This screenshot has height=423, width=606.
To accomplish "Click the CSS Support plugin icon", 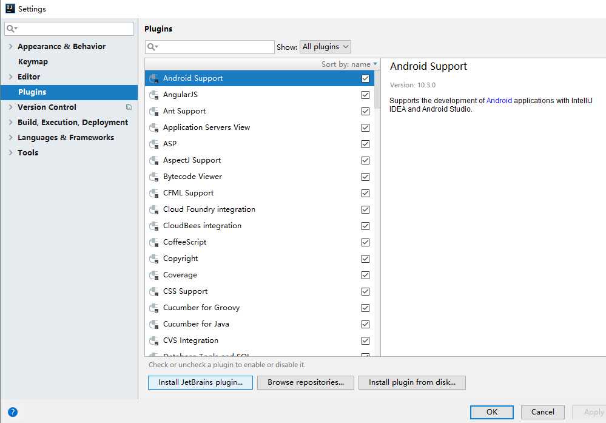I will (154, 291).
